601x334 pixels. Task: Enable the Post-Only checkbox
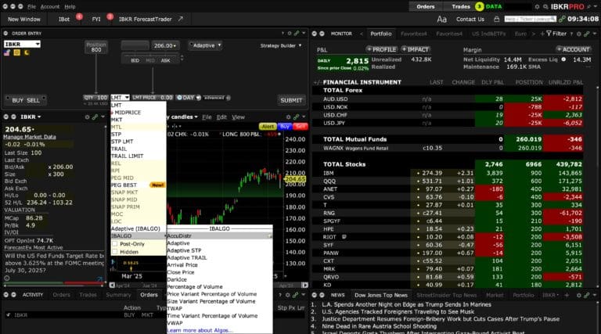[x=114, y=243]
